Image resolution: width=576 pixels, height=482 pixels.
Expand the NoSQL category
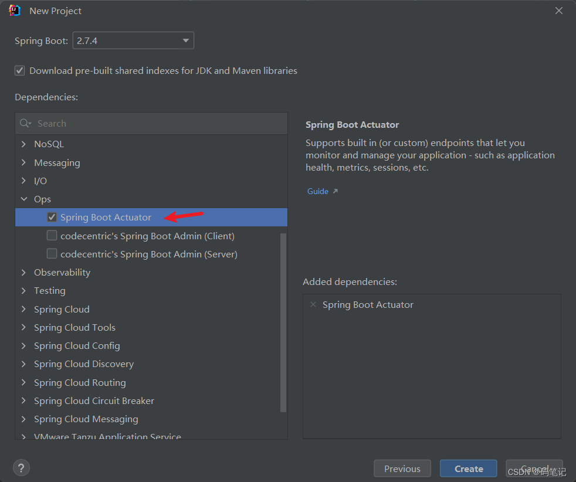(24, 144)
